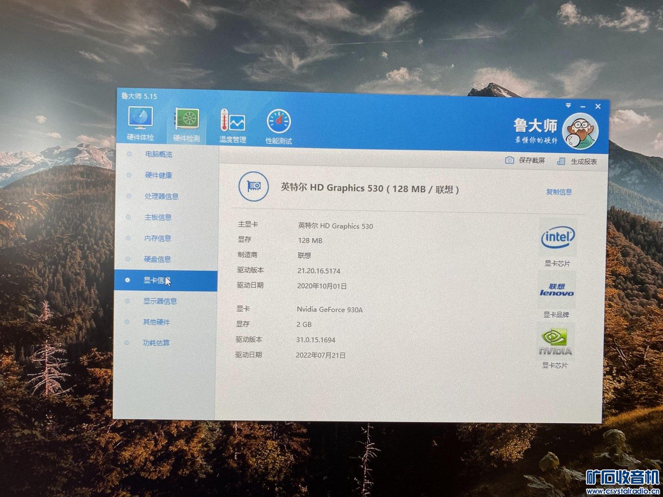Click the 鲁大师 mascot avatar
The image size is (663, 497).
pos(580,131)
